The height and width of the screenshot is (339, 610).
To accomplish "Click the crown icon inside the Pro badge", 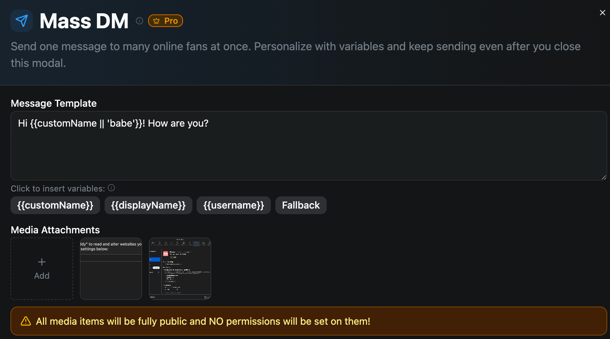I will (157, 21).
